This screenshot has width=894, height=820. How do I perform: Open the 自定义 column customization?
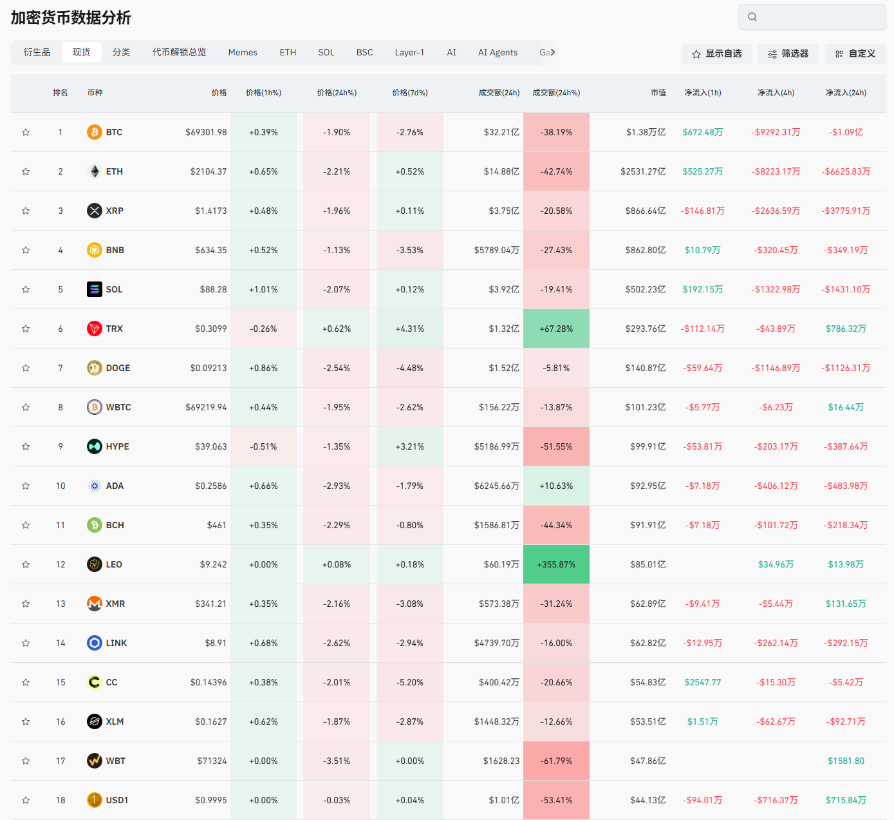click(855, 54)
